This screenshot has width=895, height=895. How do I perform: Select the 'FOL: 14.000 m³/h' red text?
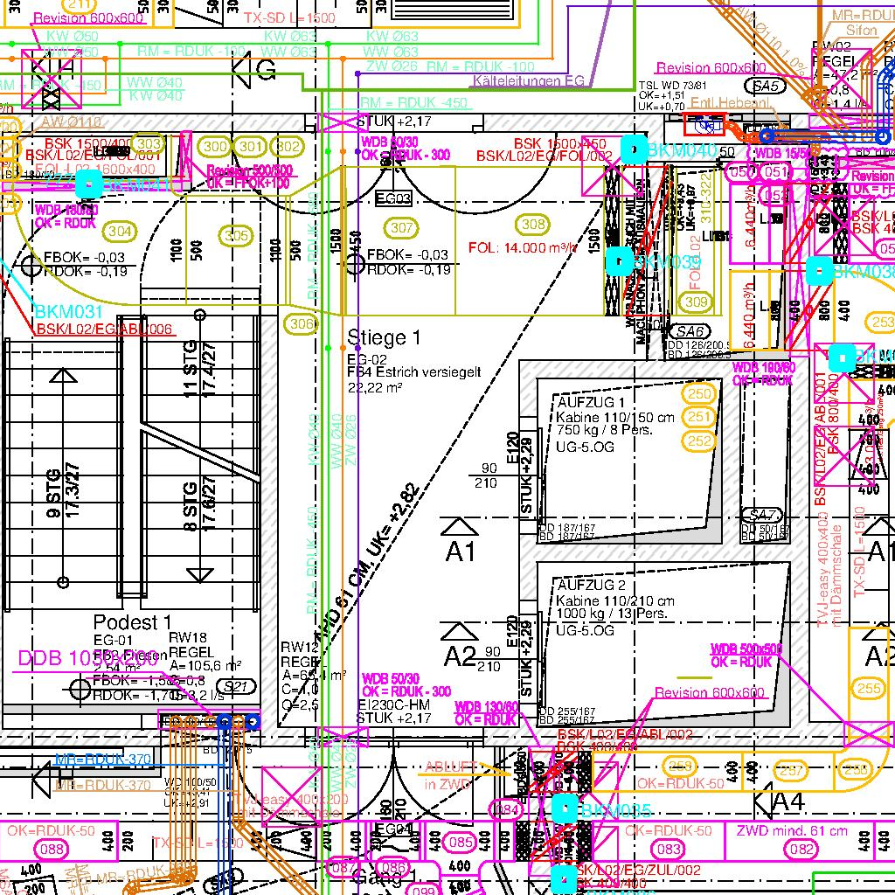[523, 248]
